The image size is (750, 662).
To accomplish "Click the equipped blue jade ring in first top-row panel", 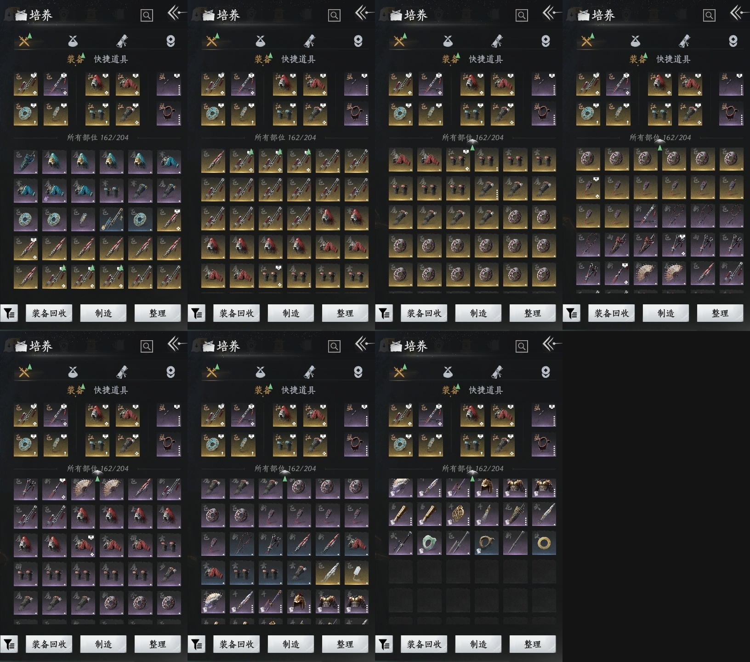I will (26, 114).
